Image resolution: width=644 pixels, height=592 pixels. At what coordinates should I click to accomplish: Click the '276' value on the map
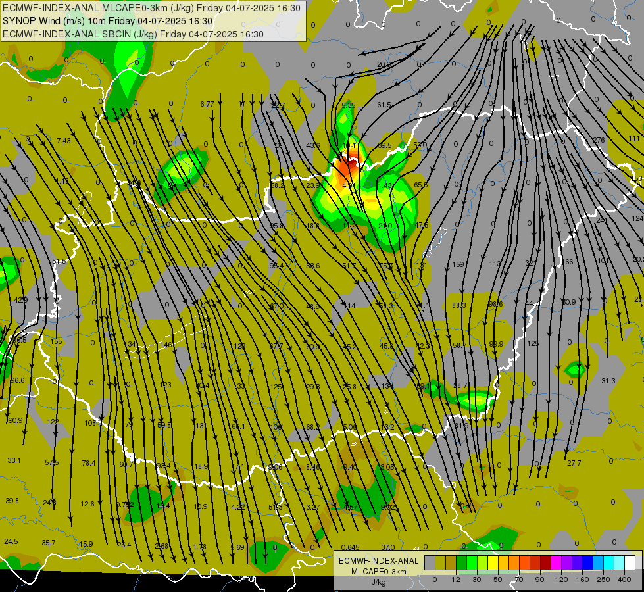coord(599,140)
